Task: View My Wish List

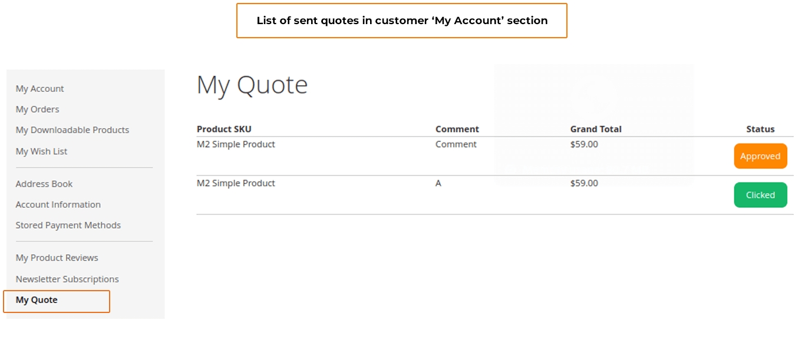Action: coord(41,151)
